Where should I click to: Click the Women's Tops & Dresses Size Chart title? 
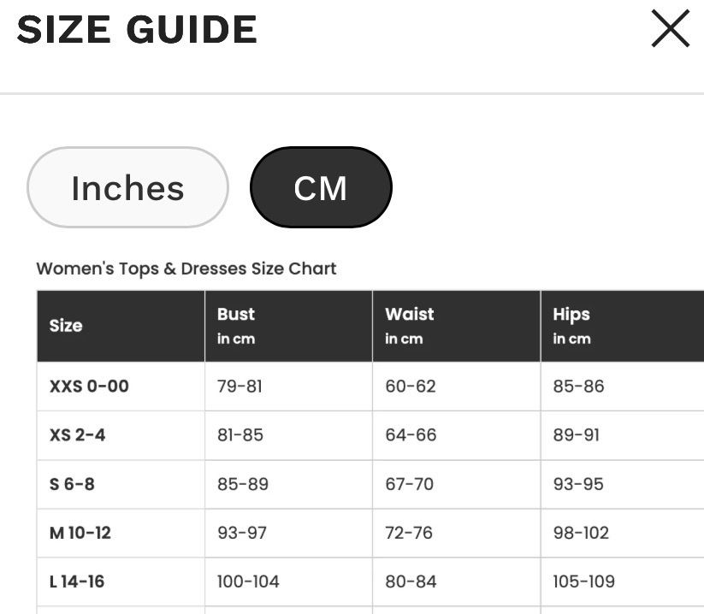click(186, 269)
